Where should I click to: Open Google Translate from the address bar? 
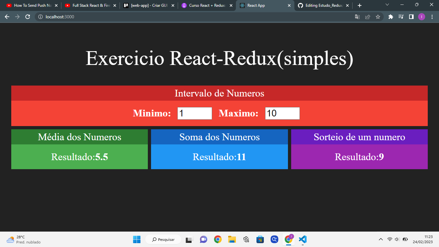357,17
